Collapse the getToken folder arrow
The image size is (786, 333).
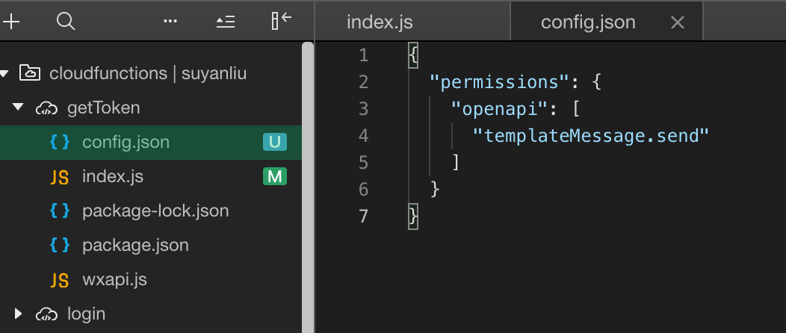click(19, 108)
